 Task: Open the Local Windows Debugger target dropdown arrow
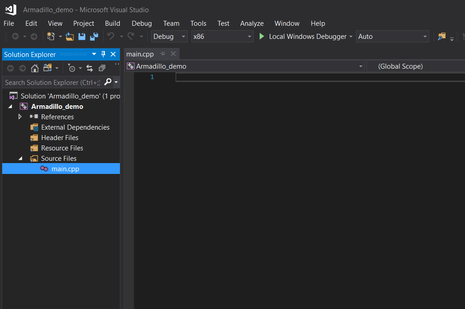351,37
